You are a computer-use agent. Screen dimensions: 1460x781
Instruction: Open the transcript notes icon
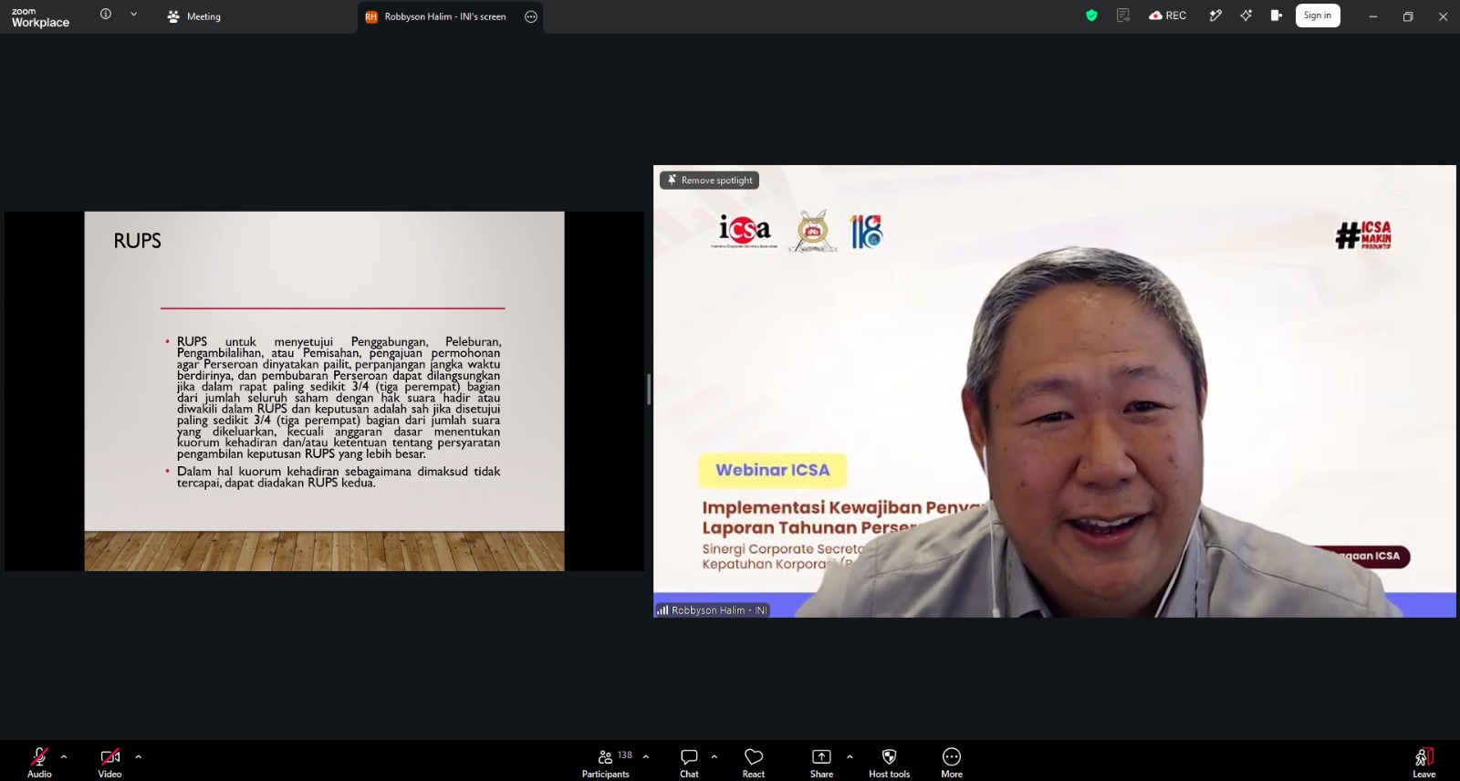[1123, 16]
